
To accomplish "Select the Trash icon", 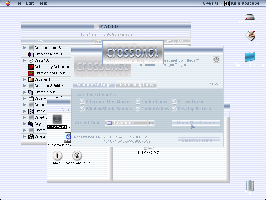I will (x=250, y=185).
